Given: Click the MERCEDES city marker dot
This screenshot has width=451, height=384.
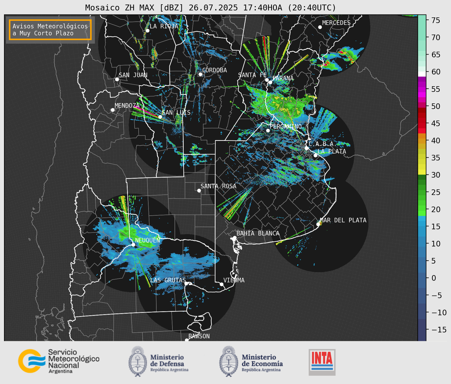Looking at the screenshot, I should (320, 27).
